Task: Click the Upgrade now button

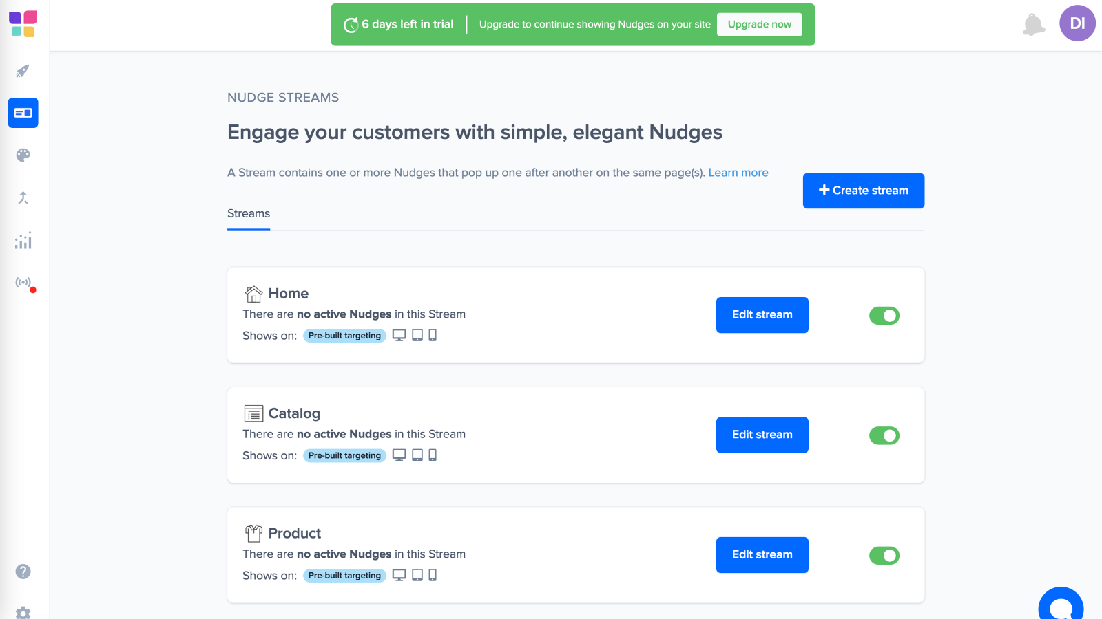Action: coord(759,23)
